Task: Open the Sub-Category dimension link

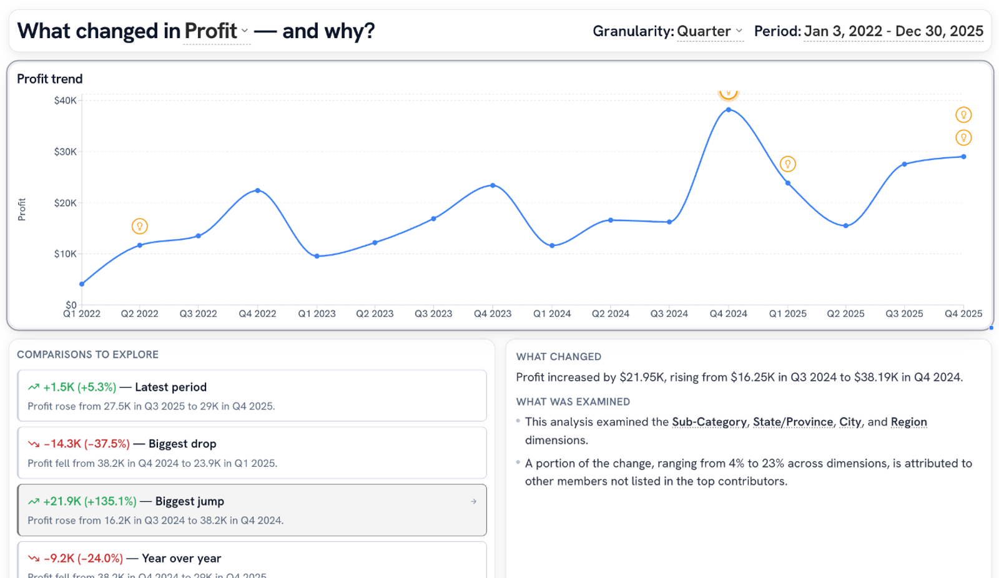Action: click(709, 422)
